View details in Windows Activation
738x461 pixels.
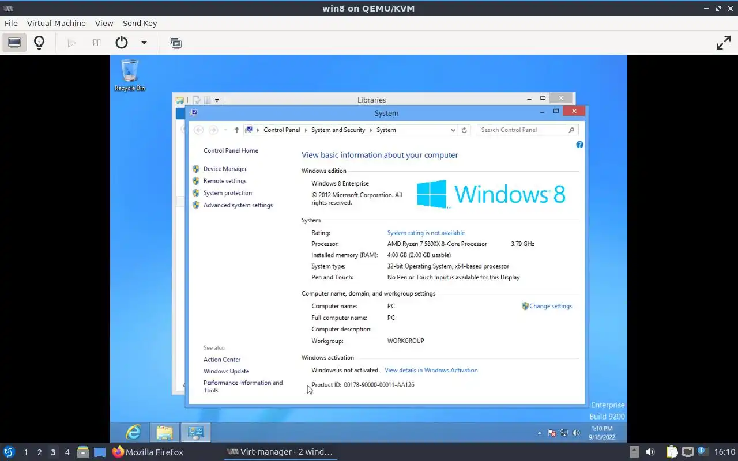431,371
